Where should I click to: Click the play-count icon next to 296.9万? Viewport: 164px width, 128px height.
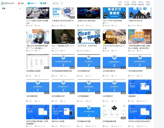pyautogui.click(x=104, y=26)
